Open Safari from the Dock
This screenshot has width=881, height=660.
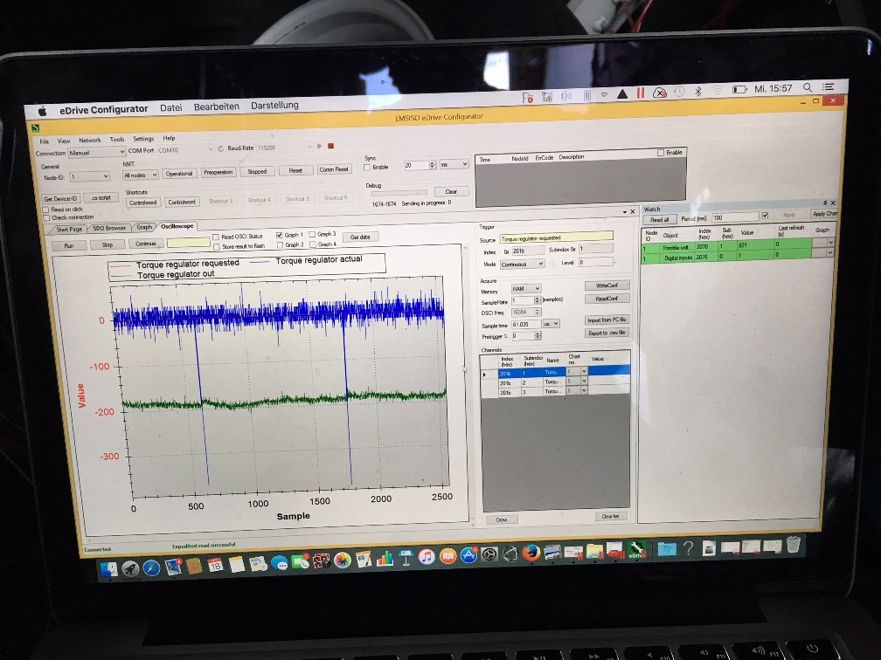tap(152, 568)
